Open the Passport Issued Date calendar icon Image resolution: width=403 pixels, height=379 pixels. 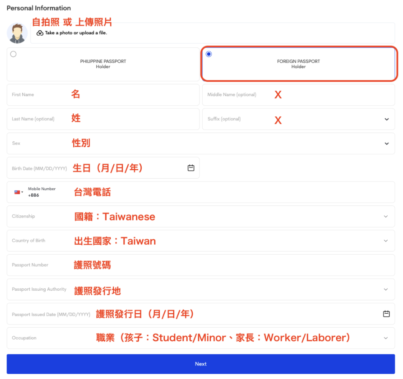tap(386, 314)
